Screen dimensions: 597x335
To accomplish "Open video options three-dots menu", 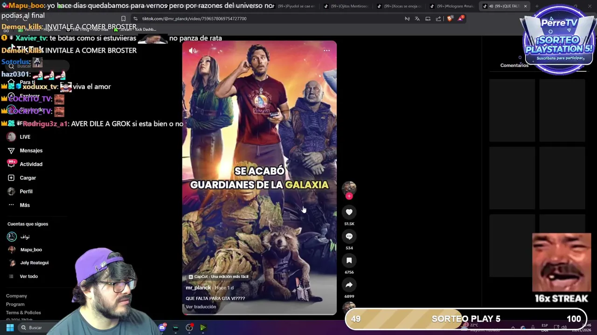I will click(326, 51).
